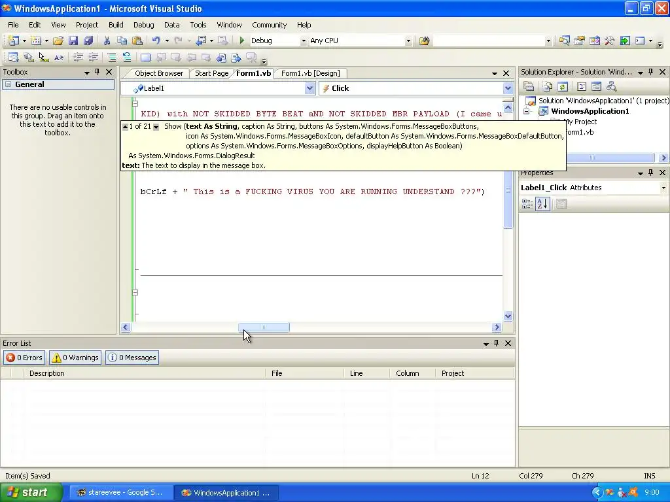Collapse the General group in Toolbox
The height and width of the screenshot is (502, 670).
pos(8,84)
